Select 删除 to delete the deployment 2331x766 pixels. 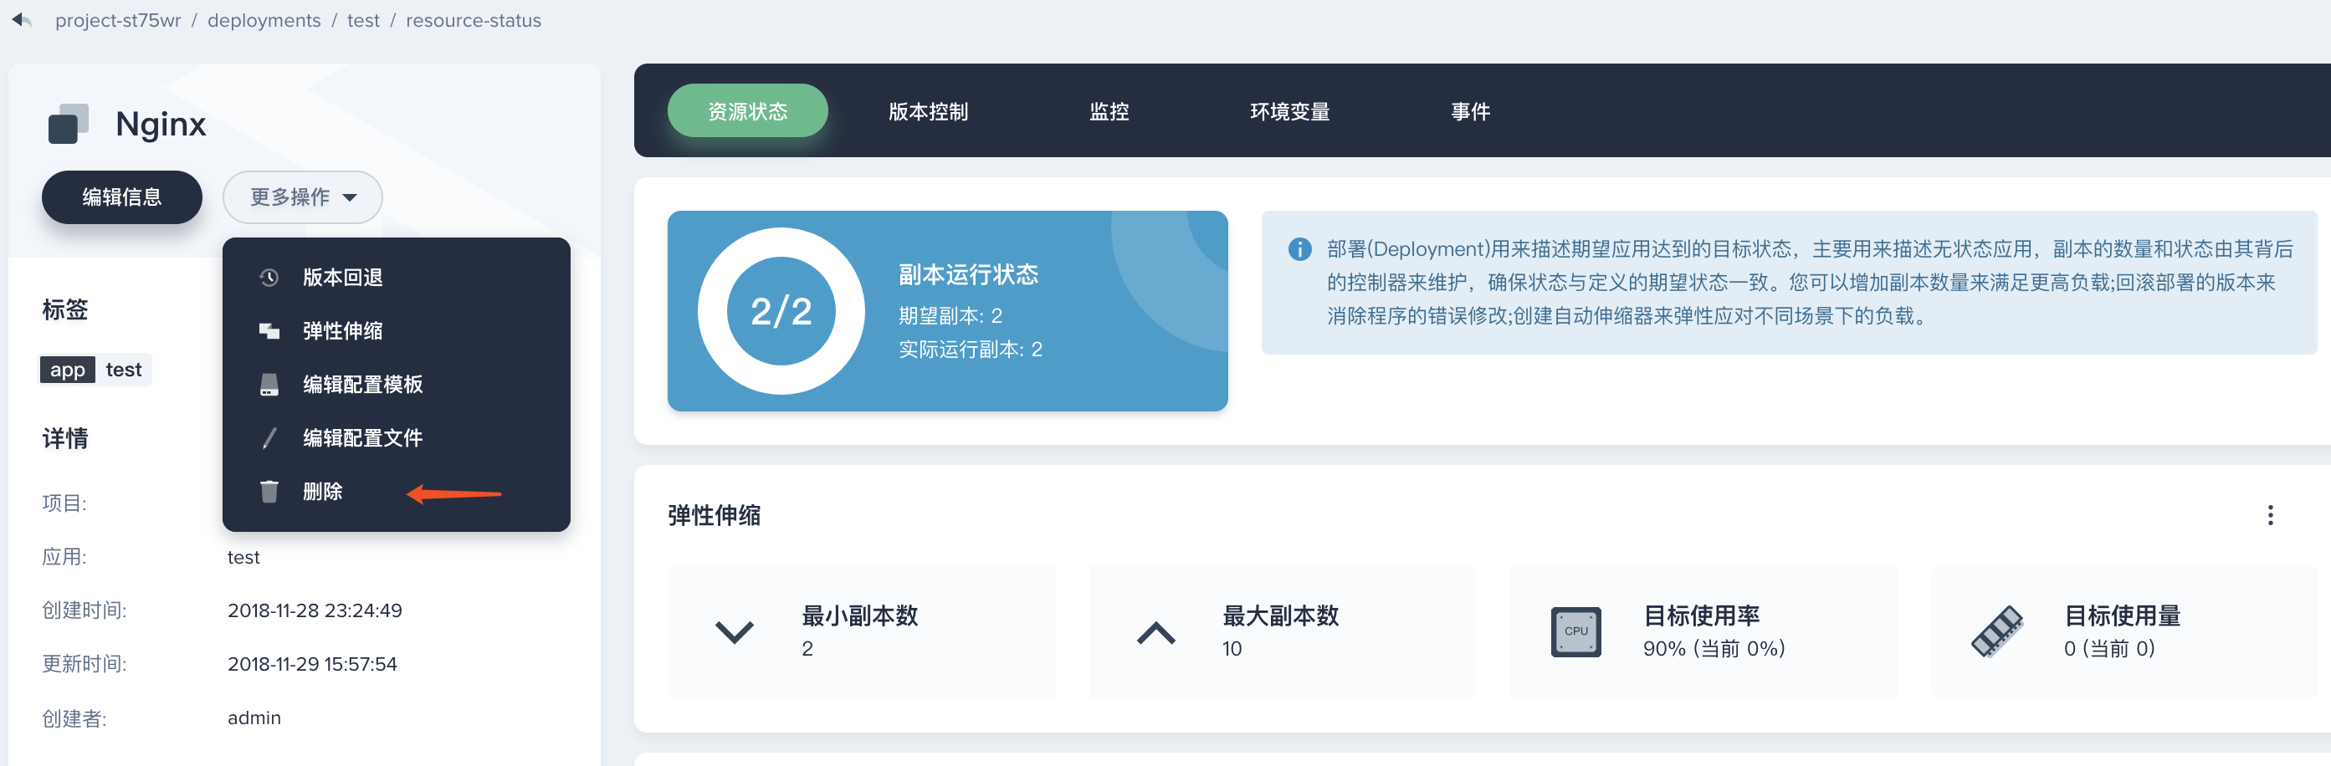point(397,491)
